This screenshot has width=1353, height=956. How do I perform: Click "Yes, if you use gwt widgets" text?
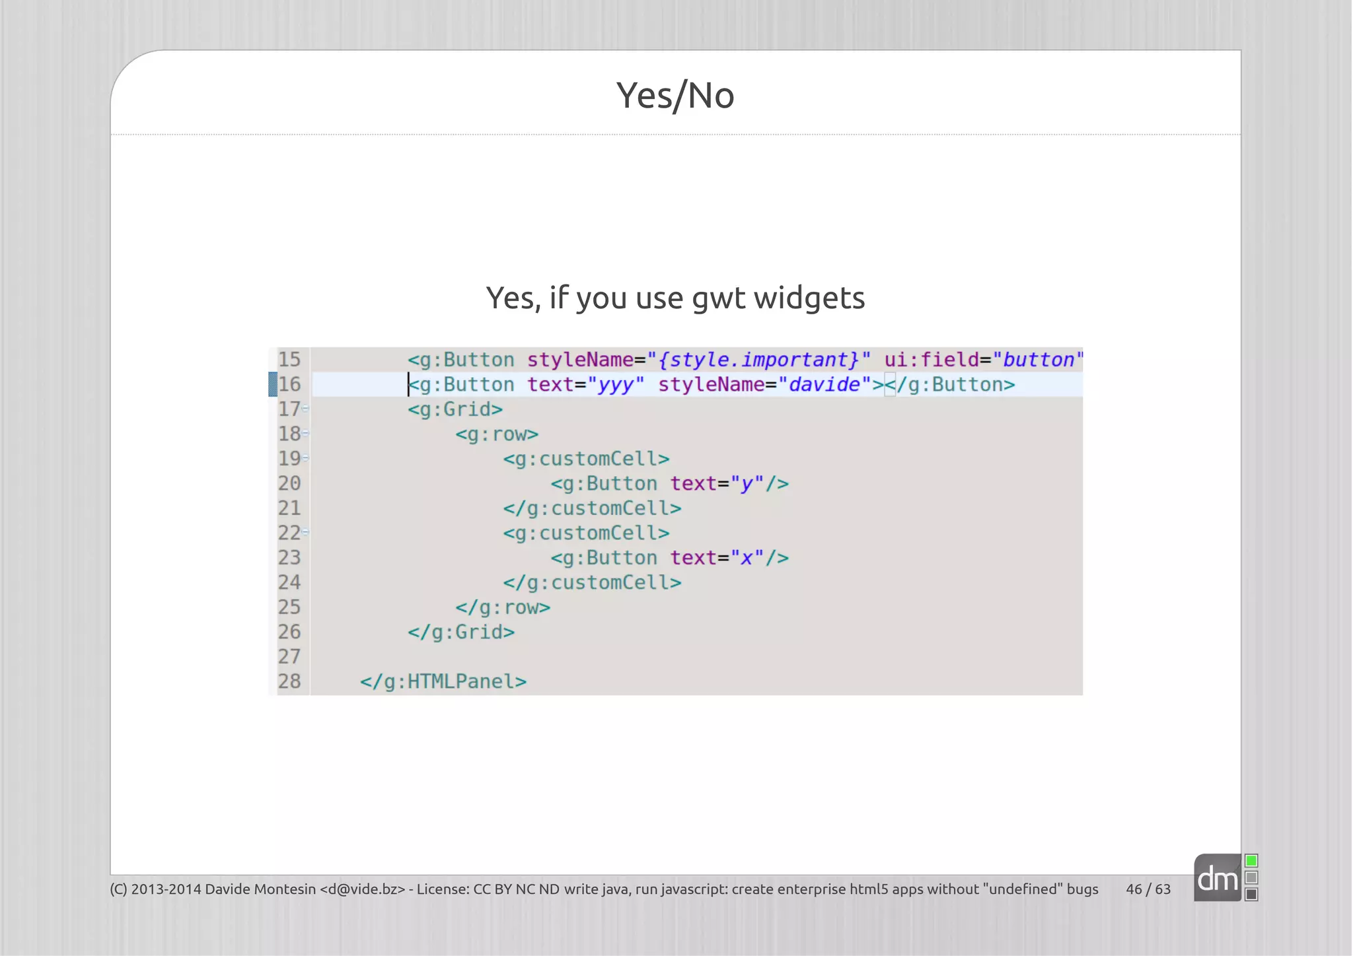(x=675, y=298)
